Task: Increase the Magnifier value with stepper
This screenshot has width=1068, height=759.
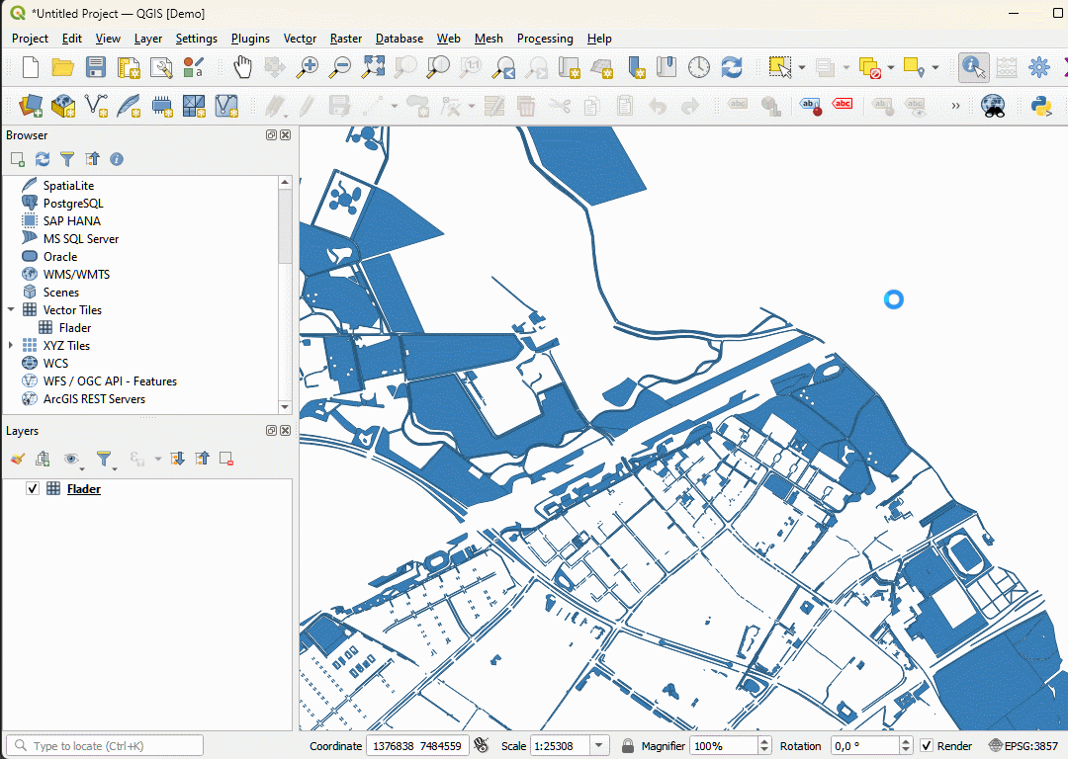Action: point(764,742)
